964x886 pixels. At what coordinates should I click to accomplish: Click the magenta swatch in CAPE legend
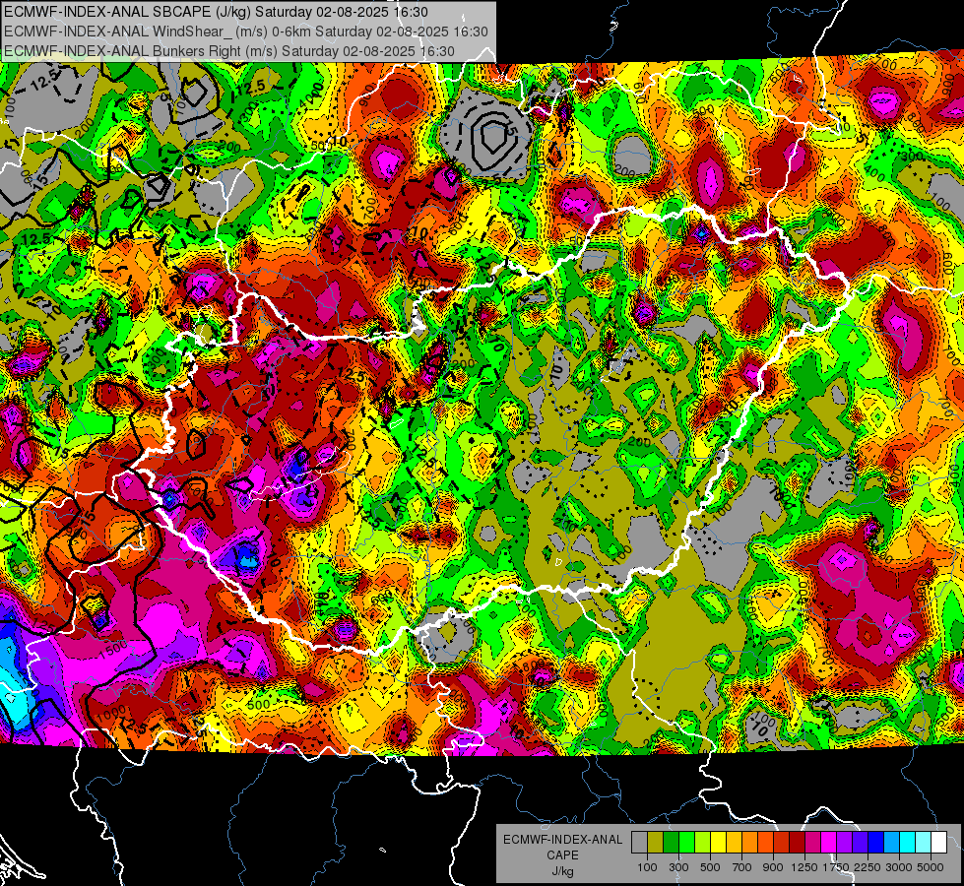pyautogui.click(x=829, y=843)
